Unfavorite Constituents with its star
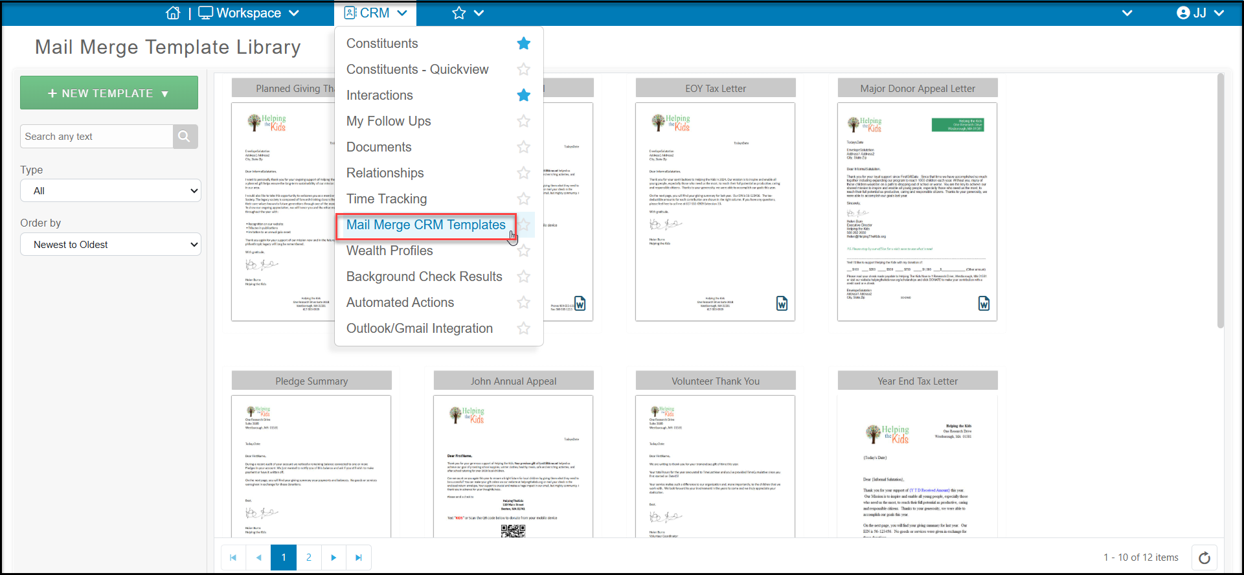This screenshot has width=1244, height=575. 524,43
